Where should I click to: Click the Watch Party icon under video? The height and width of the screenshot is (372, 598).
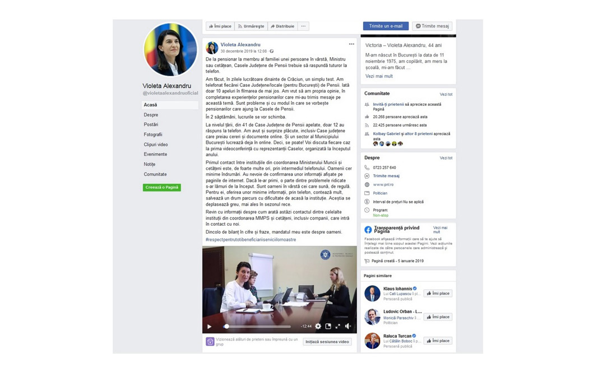(x=210, y=342)
